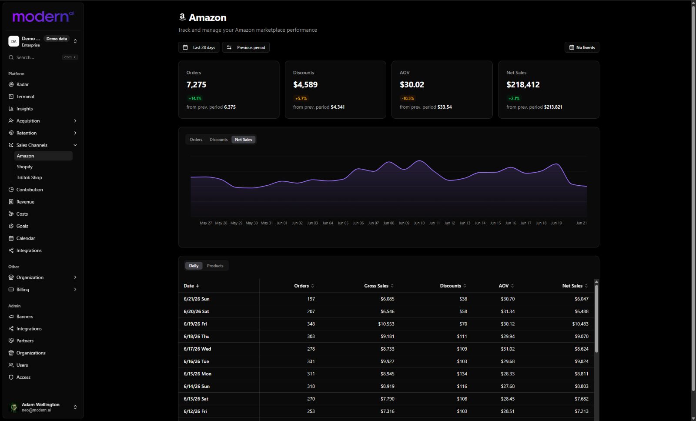Select Amazon in the sidebar

43,156
